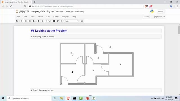Screen dimensions: 180x101
Task: Restart kernel and run all cells
Action: (x=61, y=21)
